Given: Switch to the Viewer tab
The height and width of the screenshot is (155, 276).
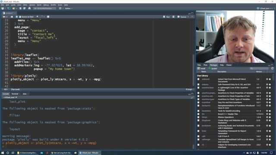Looking at the screenshot, I should [229, 65].
